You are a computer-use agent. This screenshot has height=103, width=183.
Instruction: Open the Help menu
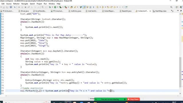[58, 4]
